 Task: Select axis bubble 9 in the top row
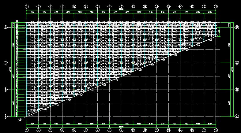tap(121, 7)
